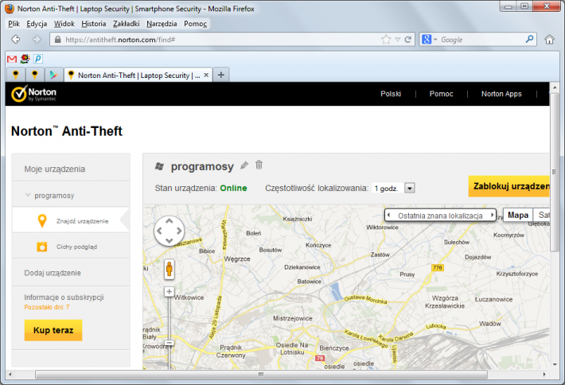Click next location arrow in Ostatnia znana lokalizacja

coord(492,215)
